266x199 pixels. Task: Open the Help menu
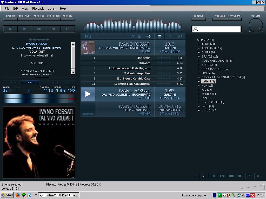(x=63, y=9)
